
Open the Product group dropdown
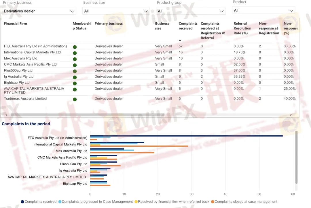(x=190, y=11)
